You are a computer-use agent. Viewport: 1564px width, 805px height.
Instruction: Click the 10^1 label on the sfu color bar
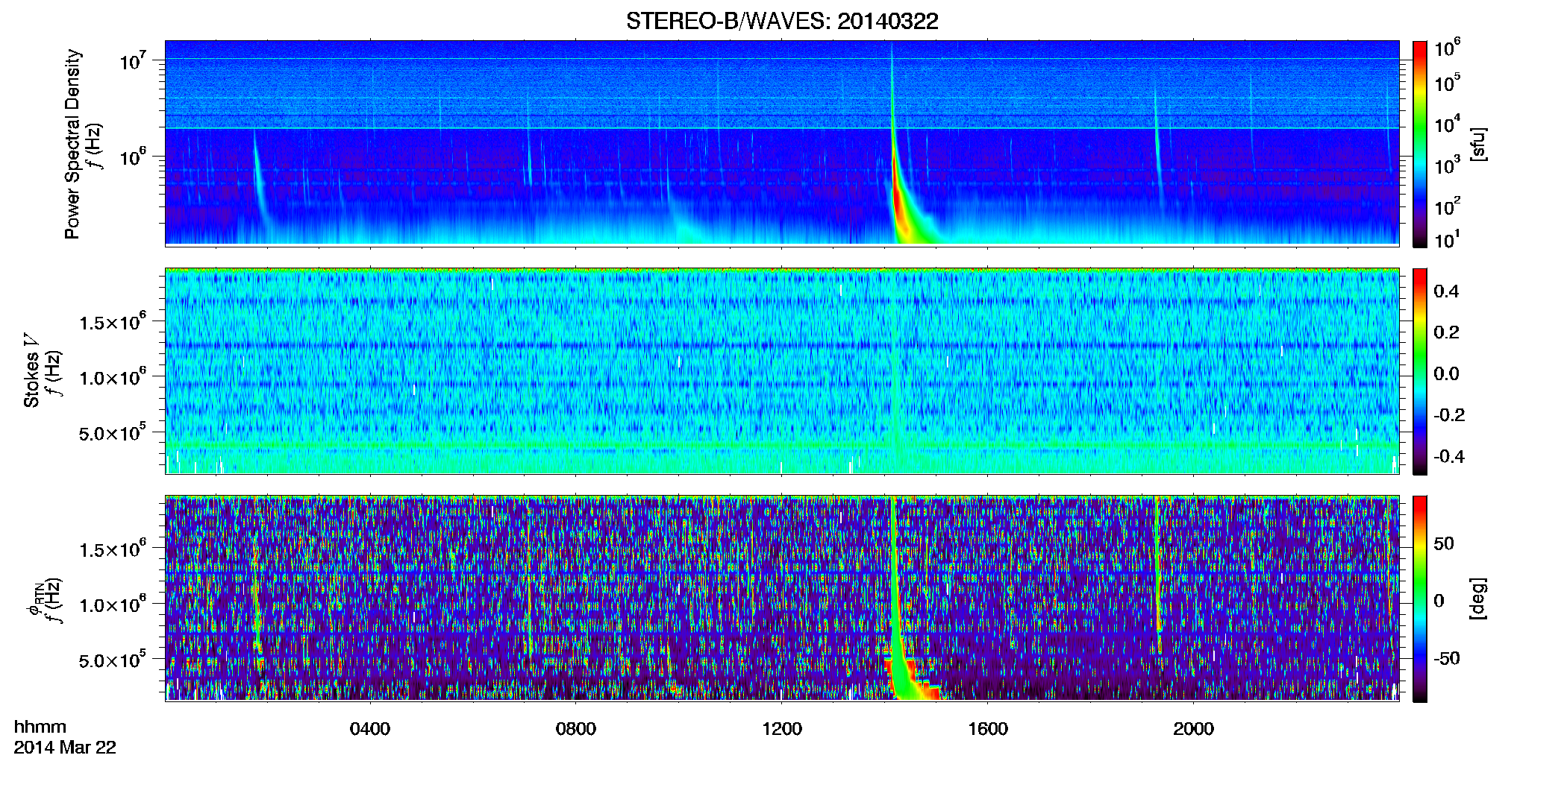[x=1448, y=240]
